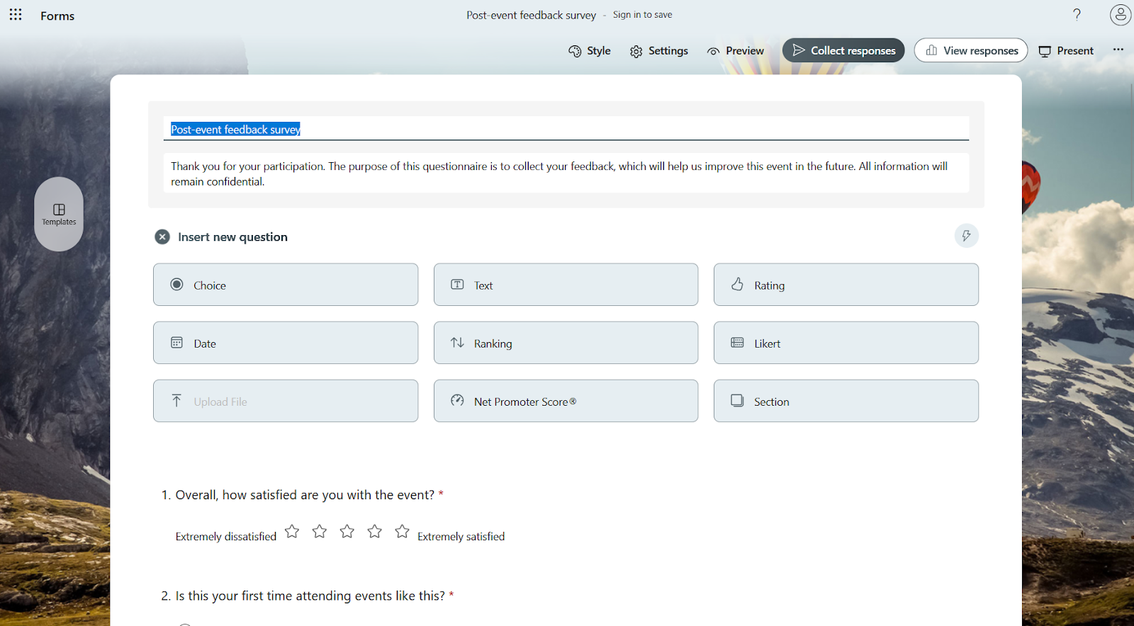
Task: Add a Choice question
Action: 285,285
